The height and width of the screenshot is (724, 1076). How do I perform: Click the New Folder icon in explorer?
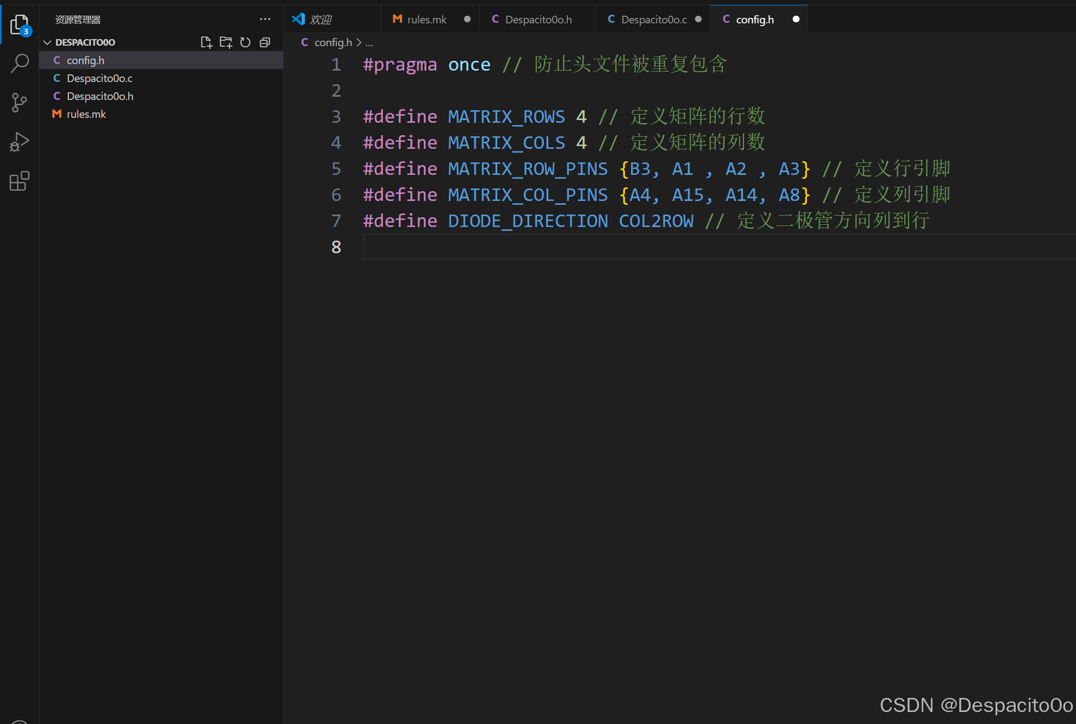(x=226, y=42)
